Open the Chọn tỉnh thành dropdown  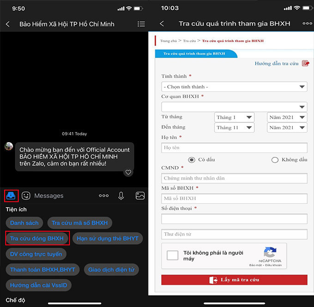coord(234,87)
